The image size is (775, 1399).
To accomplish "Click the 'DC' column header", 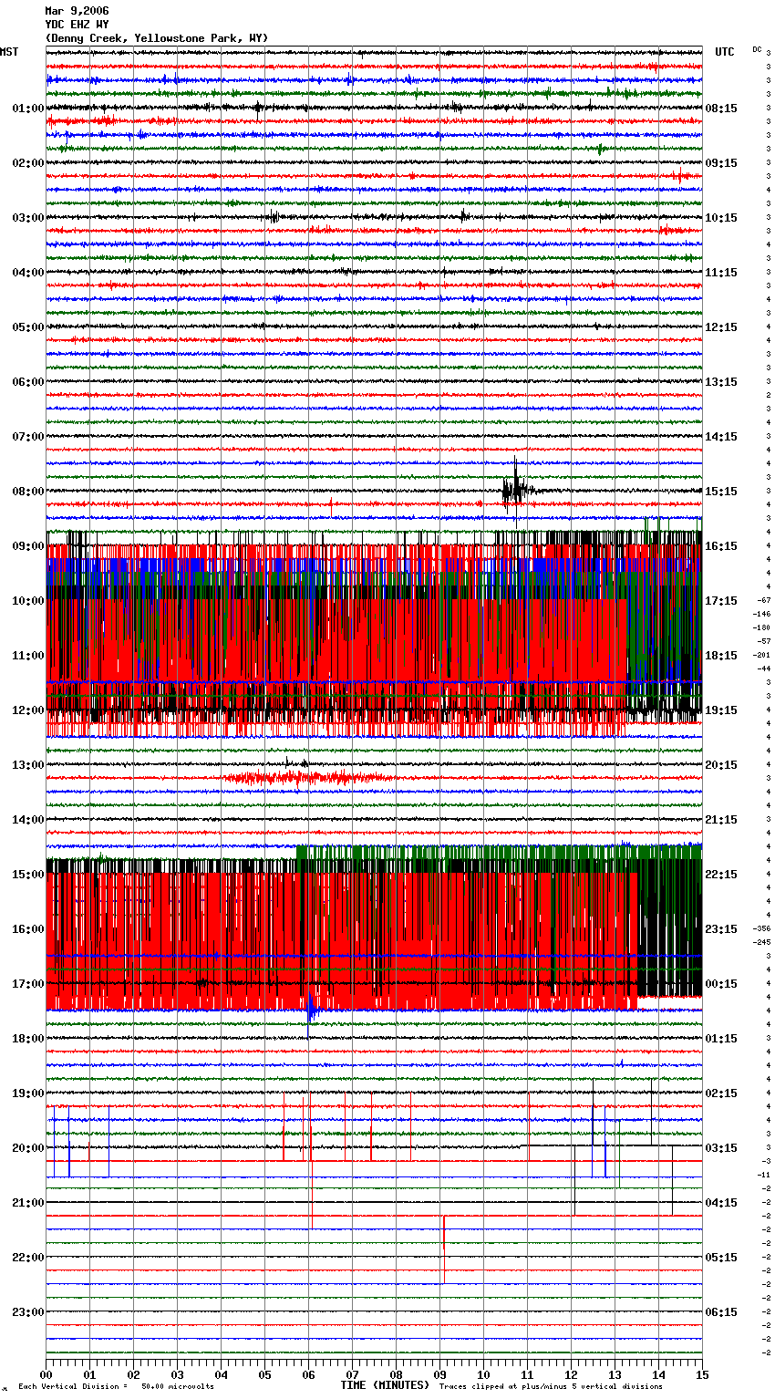I will coord(757,49).
